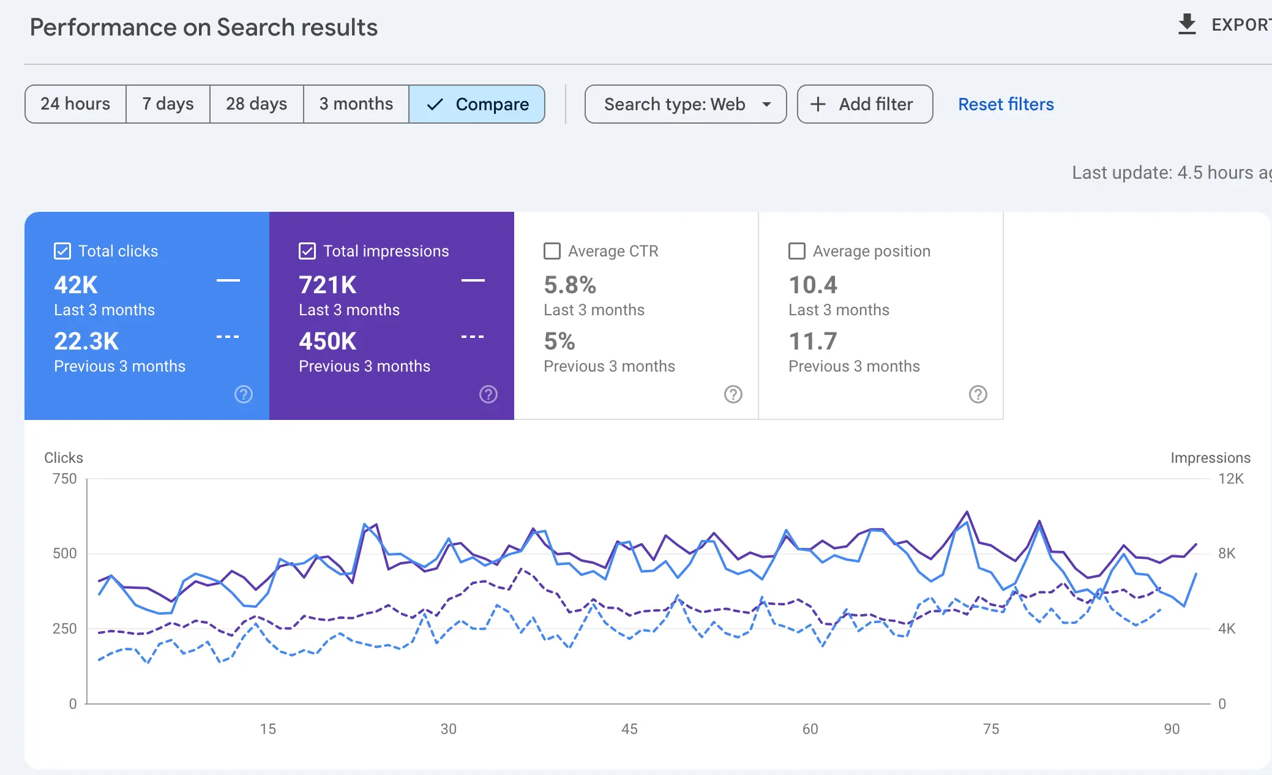The width and height of the screenshot is (1272, 775).
Task: Enable the Average CTR checkbox
Action: (x=552, y=251)
